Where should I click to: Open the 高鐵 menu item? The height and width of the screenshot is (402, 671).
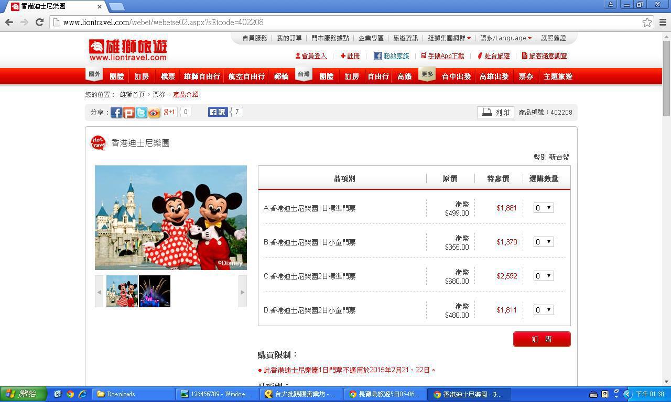coord(404,76)
